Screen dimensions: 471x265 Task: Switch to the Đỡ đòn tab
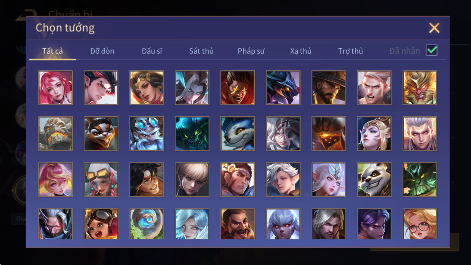pyautogui.click(x=102, y=51)
